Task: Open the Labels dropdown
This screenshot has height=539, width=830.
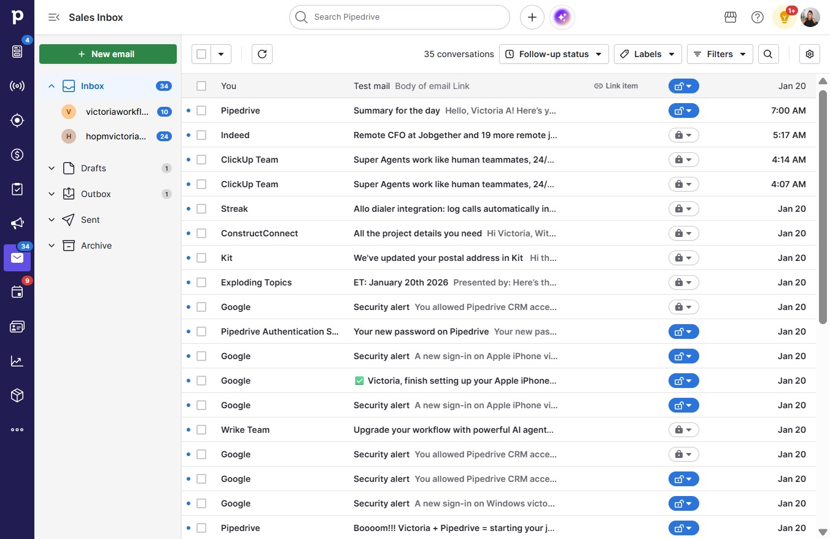Action: point(648,54)
